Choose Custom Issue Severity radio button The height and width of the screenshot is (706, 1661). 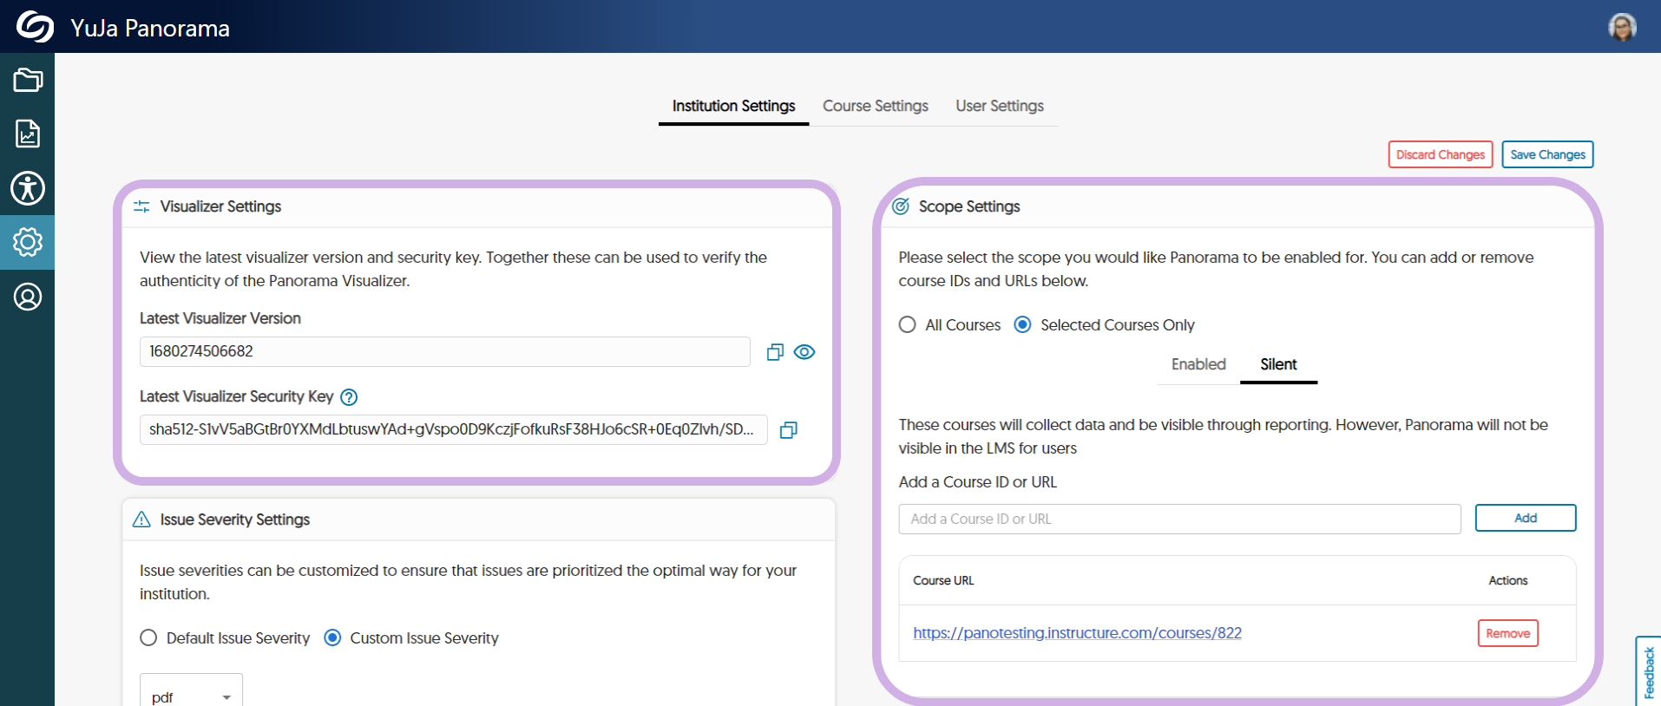click(332, 638)
